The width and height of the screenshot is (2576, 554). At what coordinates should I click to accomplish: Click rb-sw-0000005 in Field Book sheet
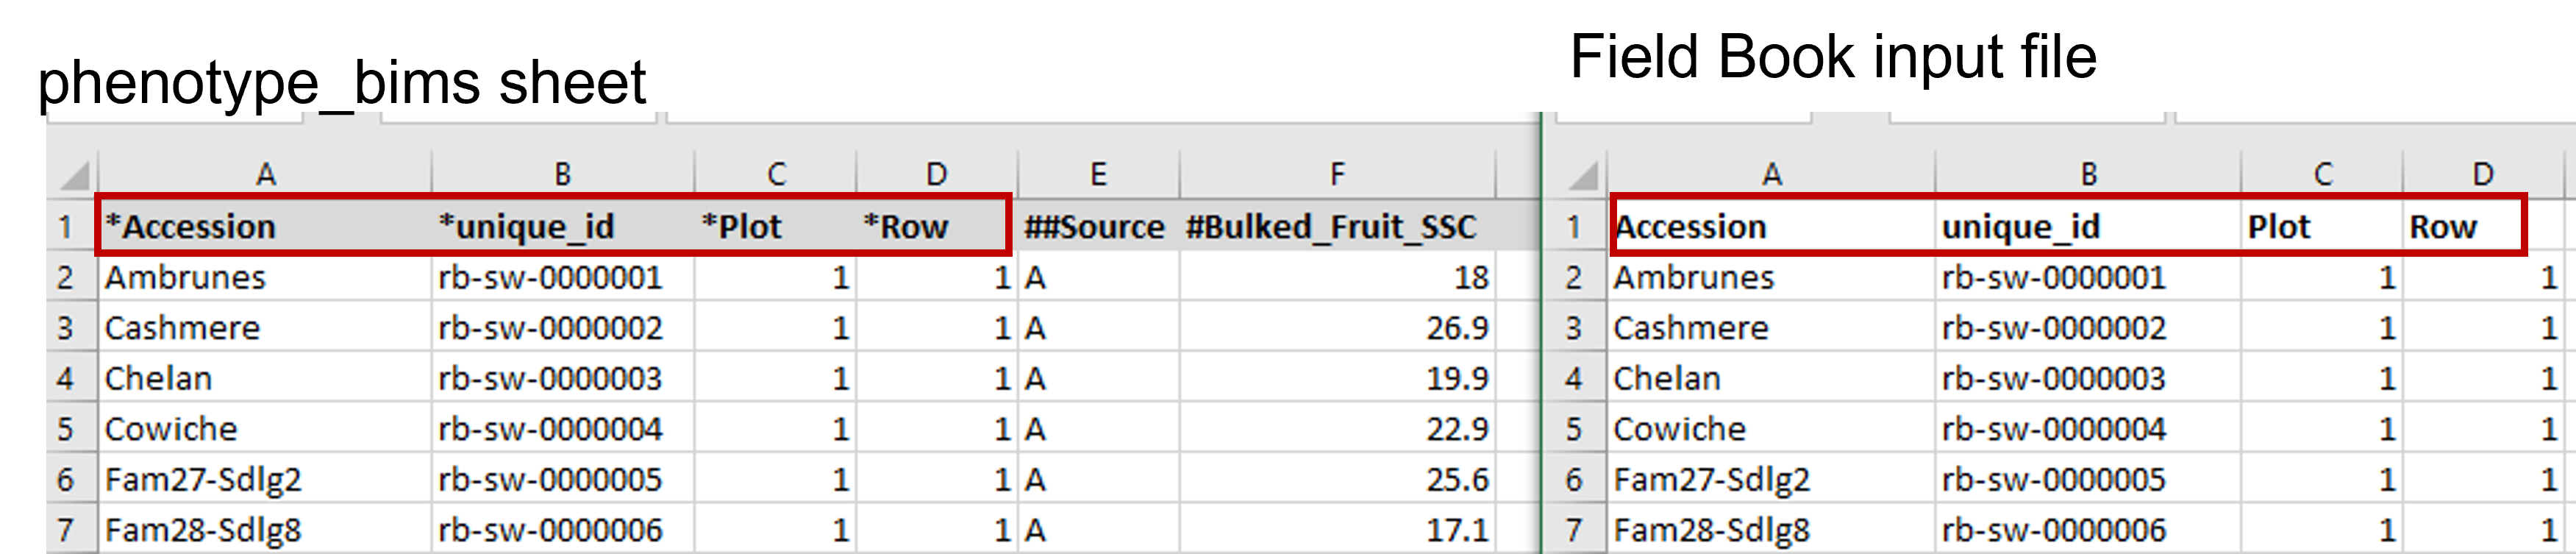coord(2088,479)
